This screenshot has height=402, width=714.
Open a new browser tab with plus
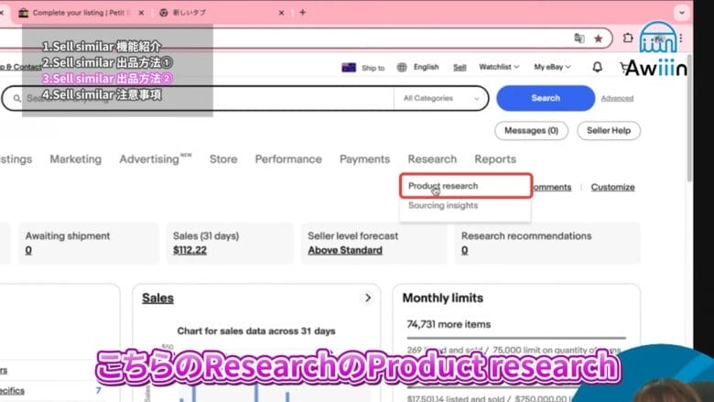[x=302, y=12]
